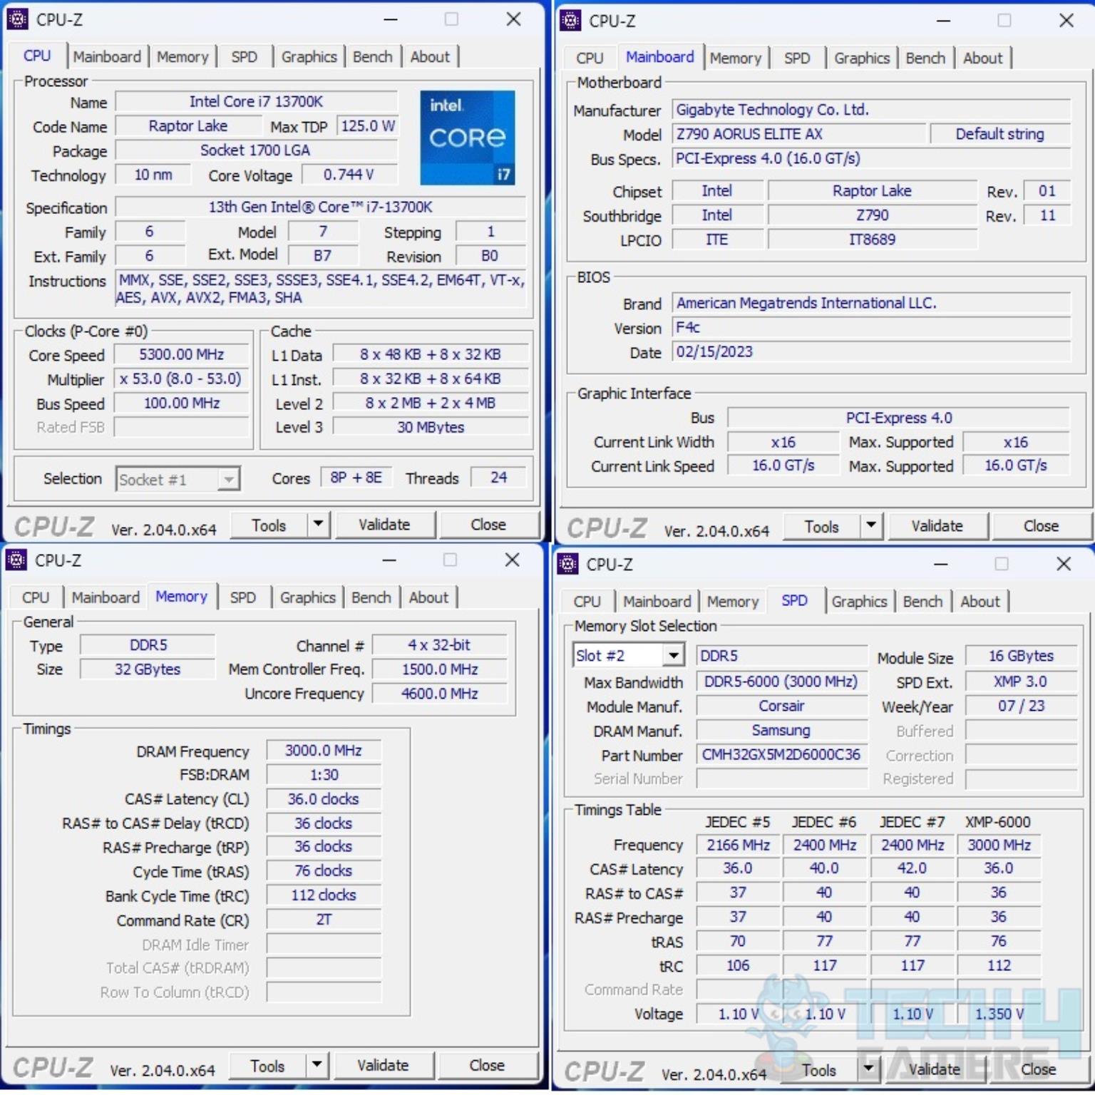Click Validate button in Memory window

pyautogui.click(x=383, y=1066)
